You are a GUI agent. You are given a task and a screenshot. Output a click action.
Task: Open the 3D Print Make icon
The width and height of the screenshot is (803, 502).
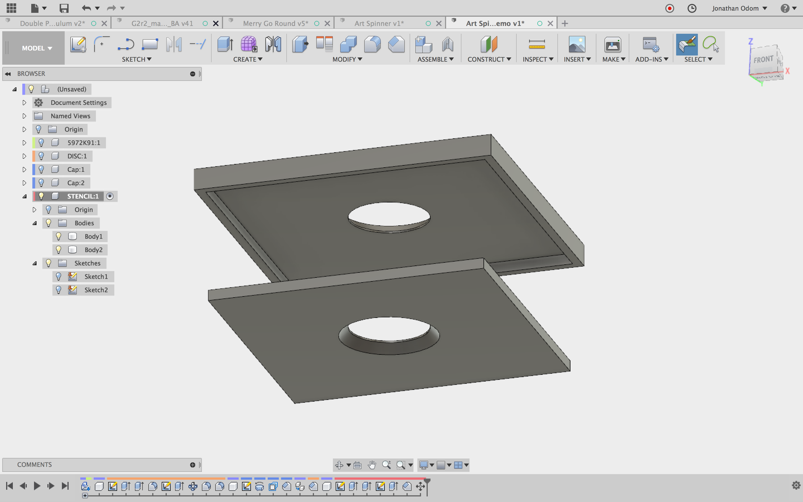pos(612,45)
